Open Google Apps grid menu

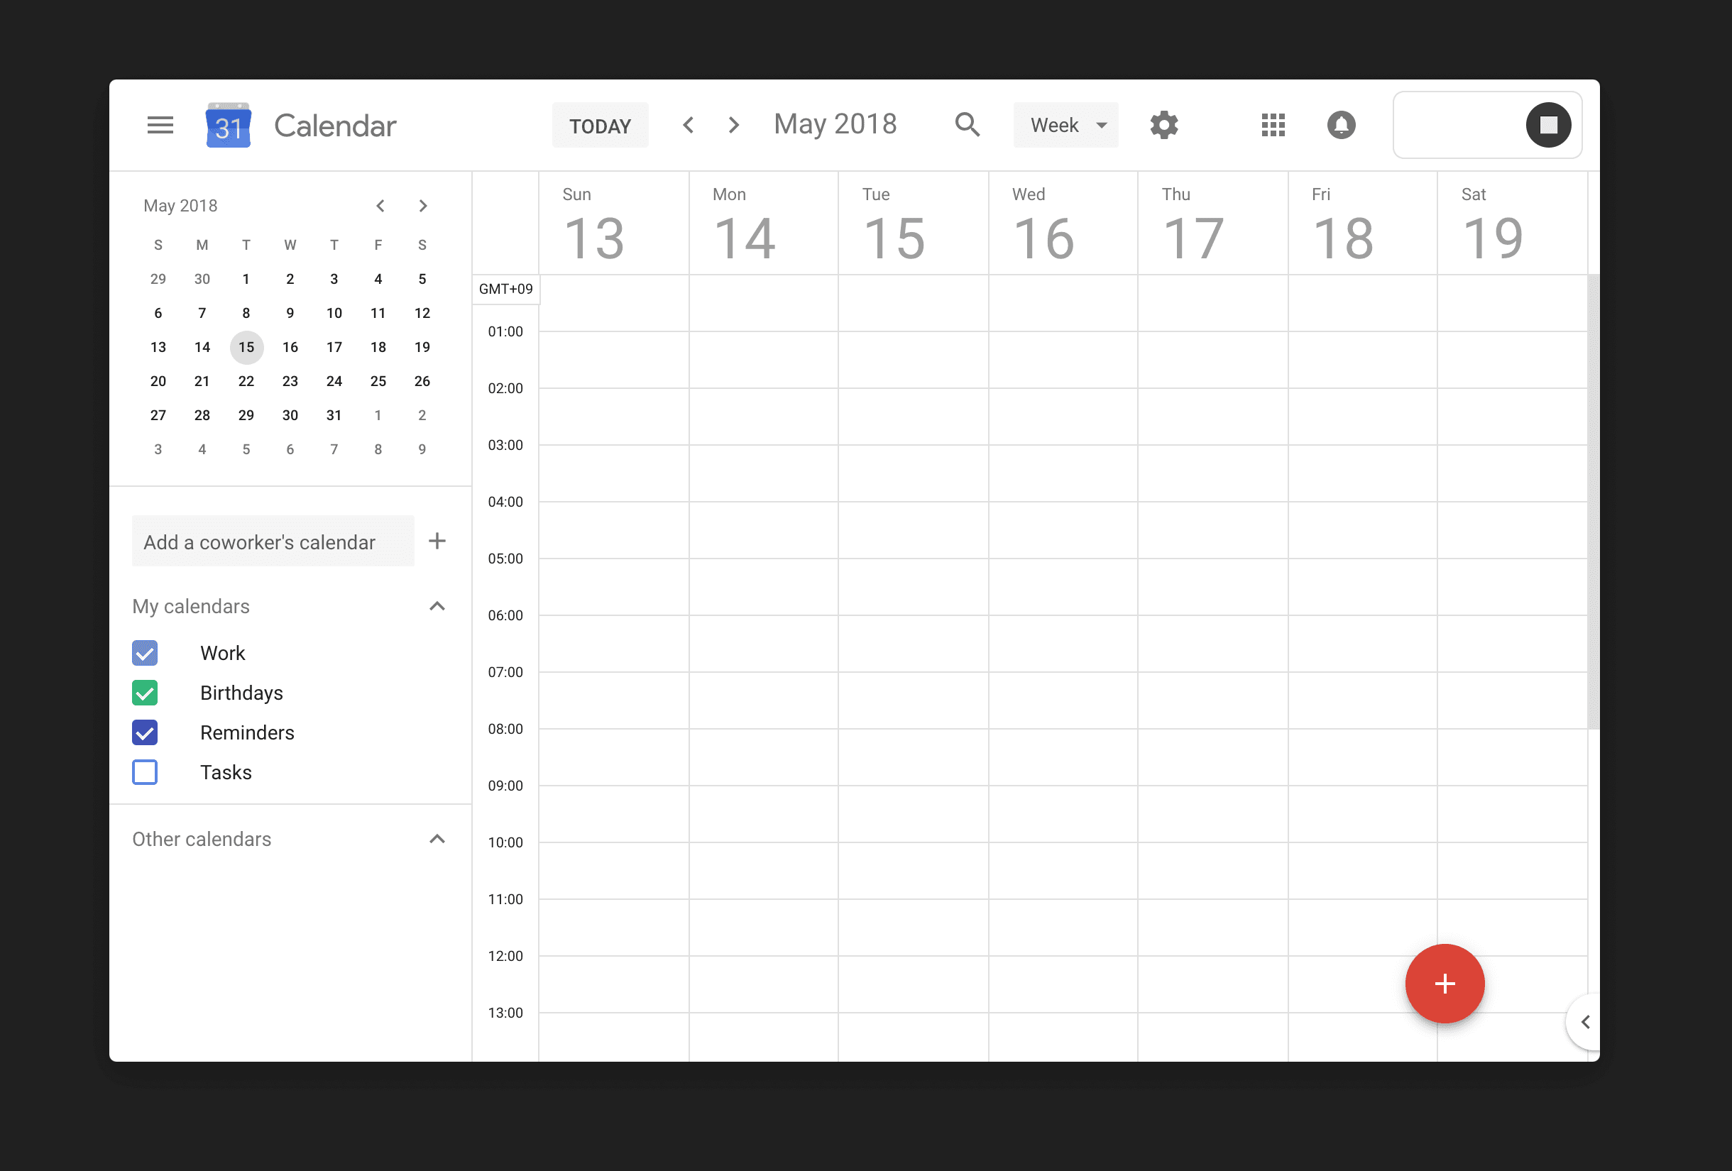(x=1273, y=126)
